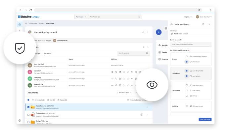227x130 pixels.
Task: Open the Versions tab
Action: pos(163,45)
